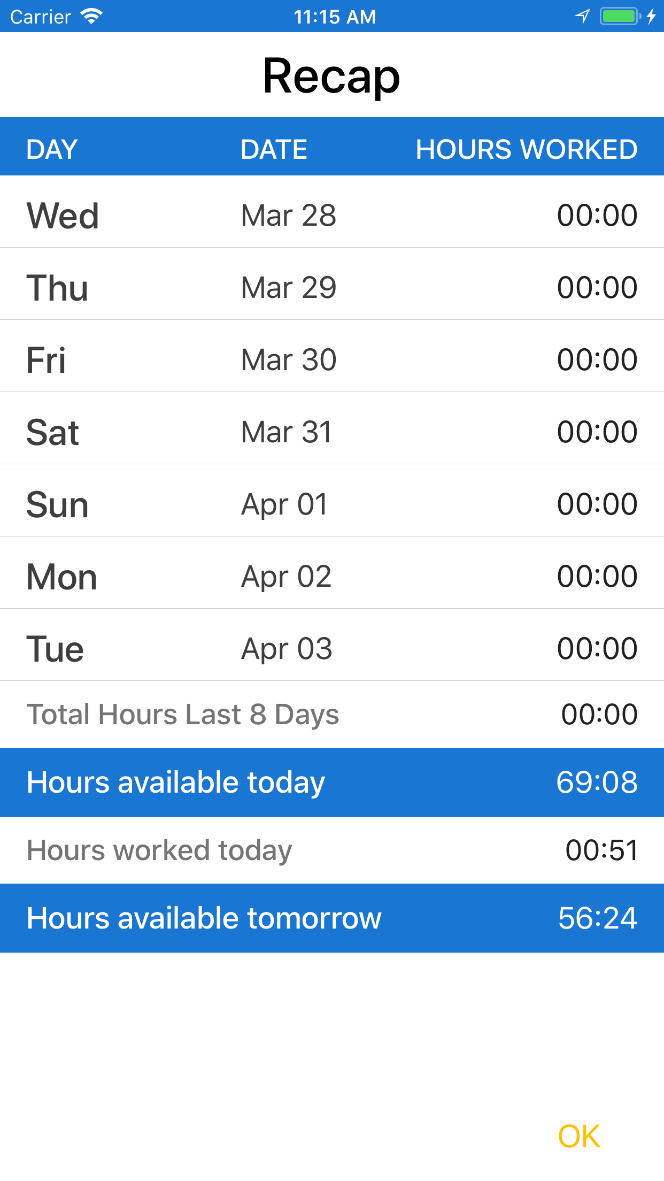This screenshot has height=1181, width=664.
Task: Open the Mon Apr 02 entry
Action: click(x=331, y=577)
